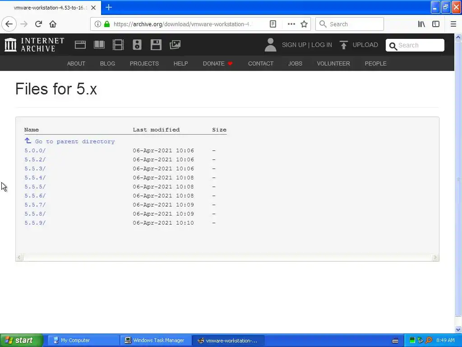Image resolution: width=462 pixels, height=347 pixels.
Task: Bookmark this page with the star
Action: pyautogui.click(x=304, y=24)
